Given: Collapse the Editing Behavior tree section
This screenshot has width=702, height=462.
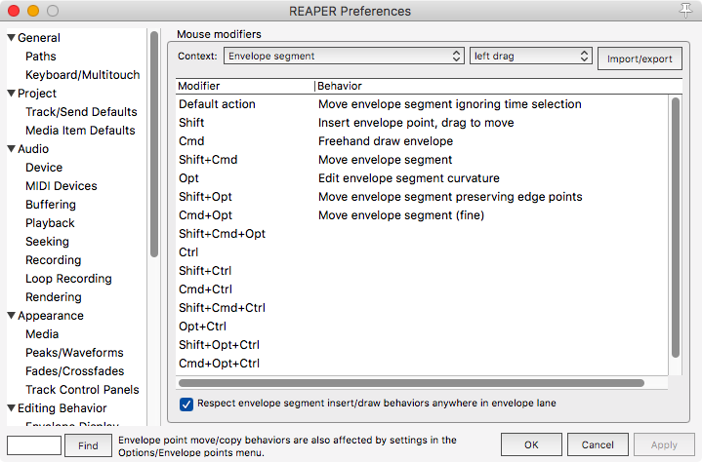Looking at the screenshot, I should (11, 407).
